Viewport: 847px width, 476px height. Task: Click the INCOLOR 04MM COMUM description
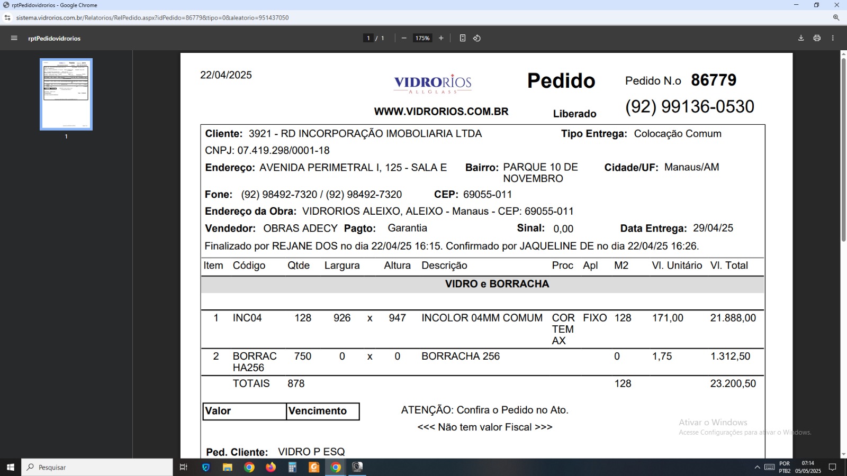point(482,318)
